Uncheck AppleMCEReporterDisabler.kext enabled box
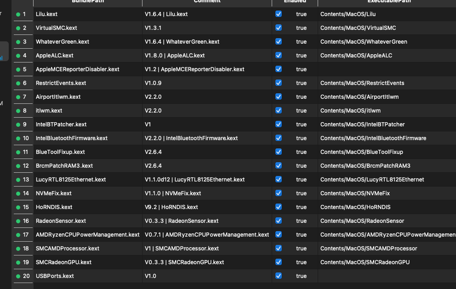Image resolution: width=456 pixels, height=289 pixels. coord(278,69)
